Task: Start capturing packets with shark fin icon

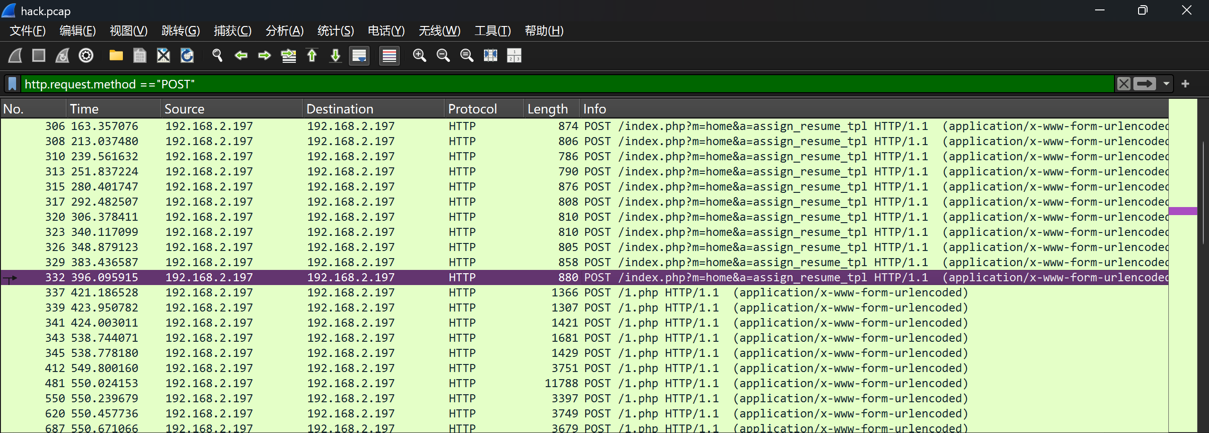Action: [x=15, y=56]
